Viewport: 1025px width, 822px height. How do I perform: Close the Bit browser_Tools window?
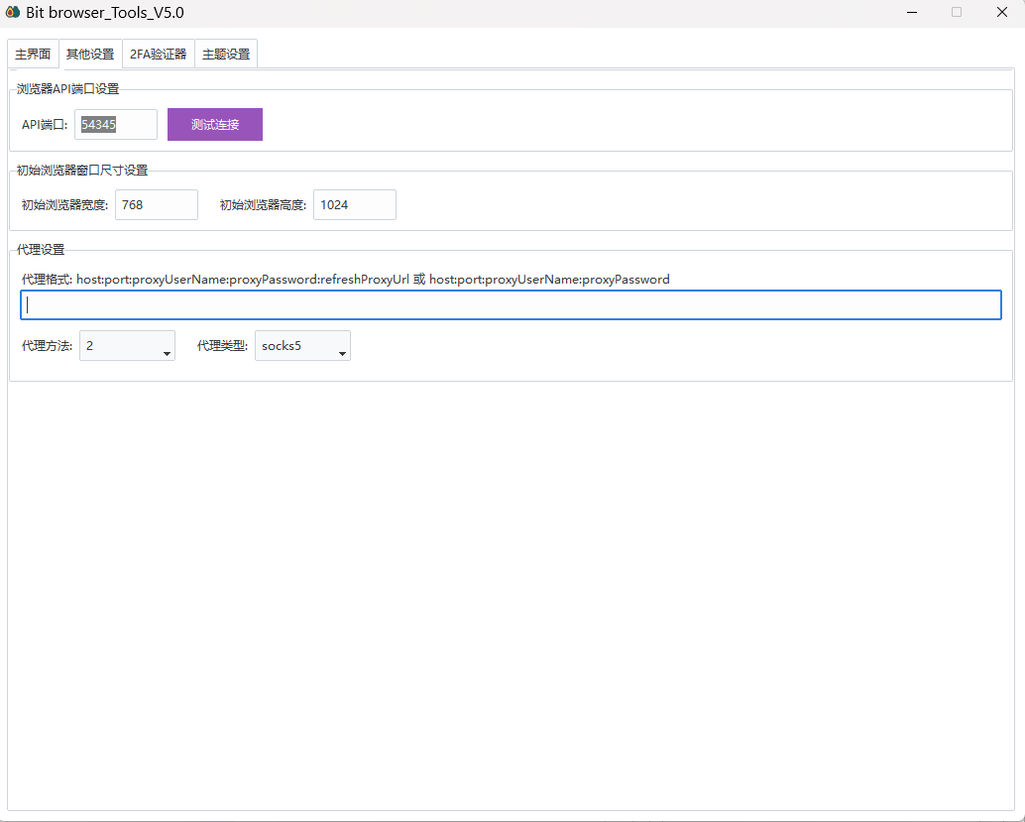[1002, 13]
